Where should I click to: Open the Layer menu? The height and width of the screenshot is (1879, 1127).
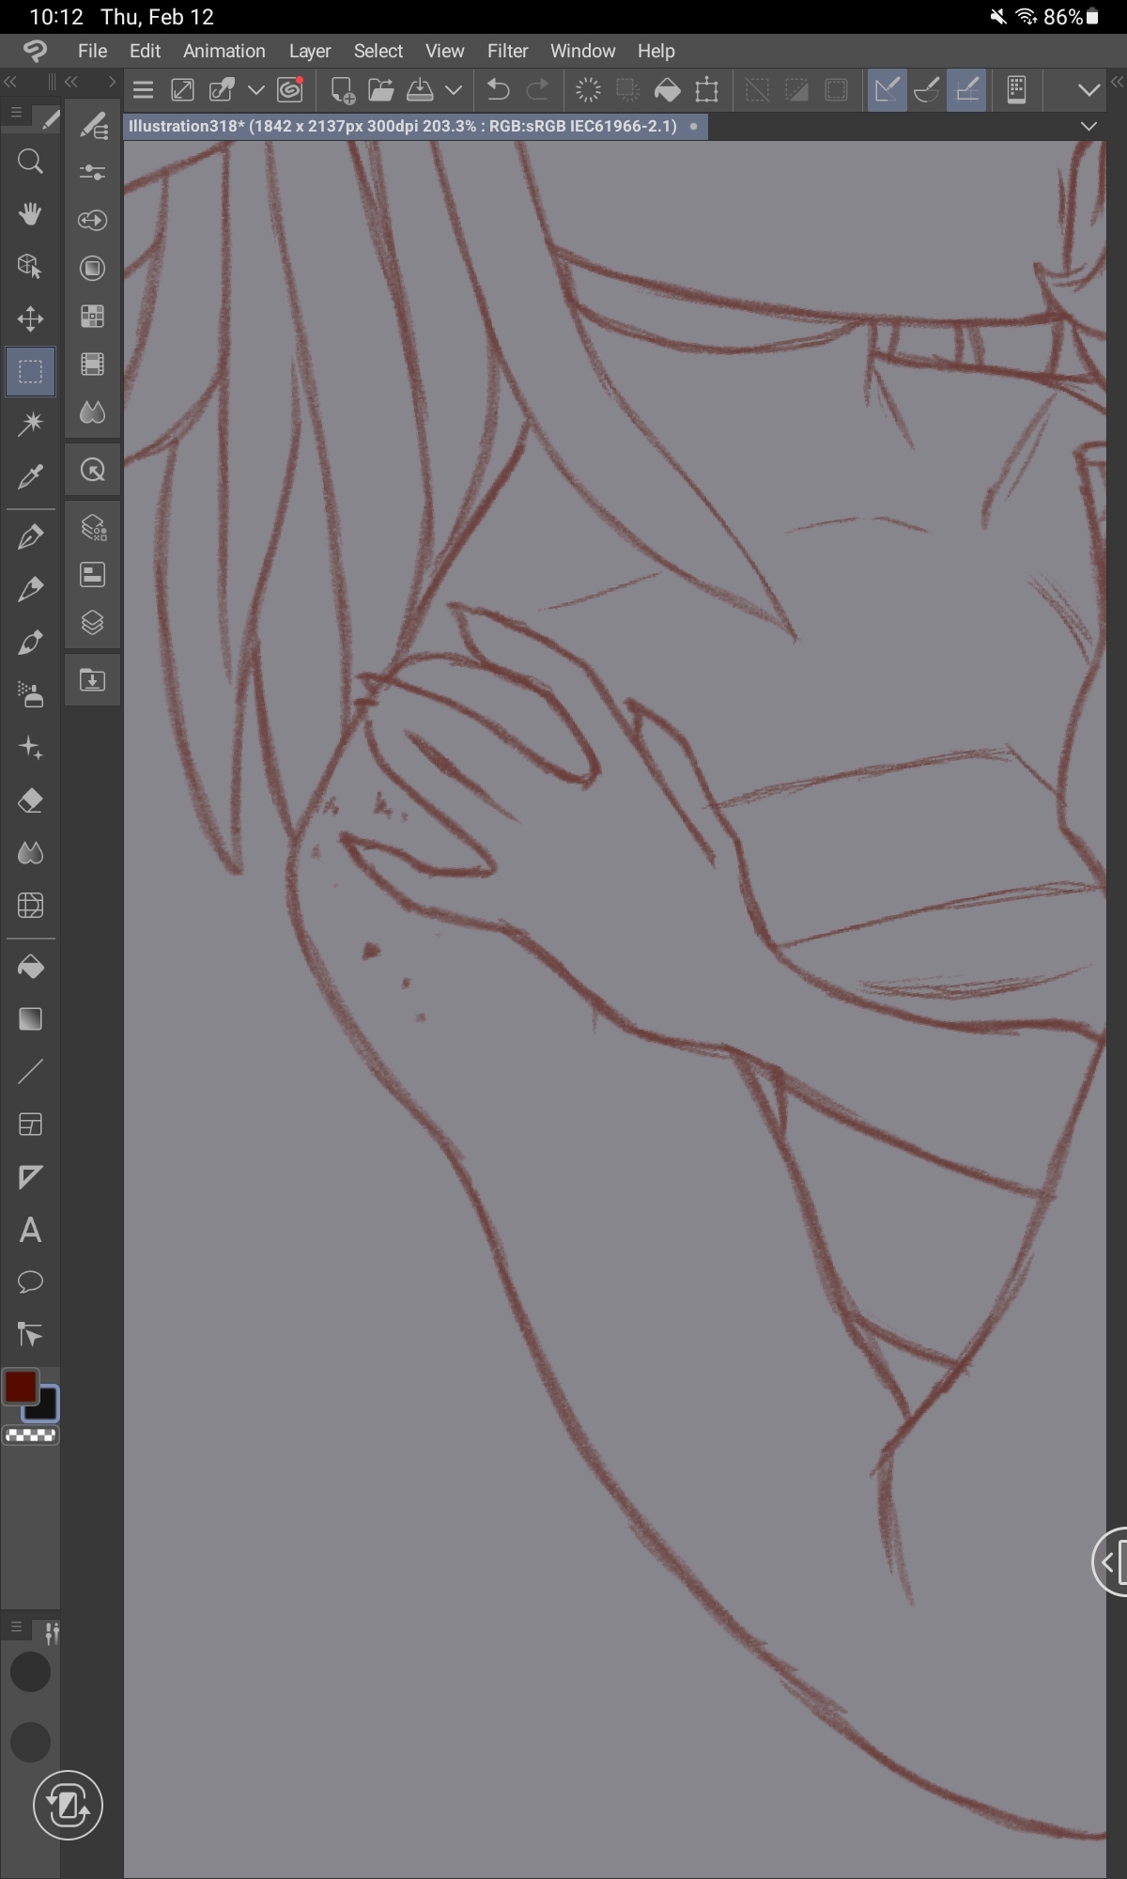(x=309, y=51)
